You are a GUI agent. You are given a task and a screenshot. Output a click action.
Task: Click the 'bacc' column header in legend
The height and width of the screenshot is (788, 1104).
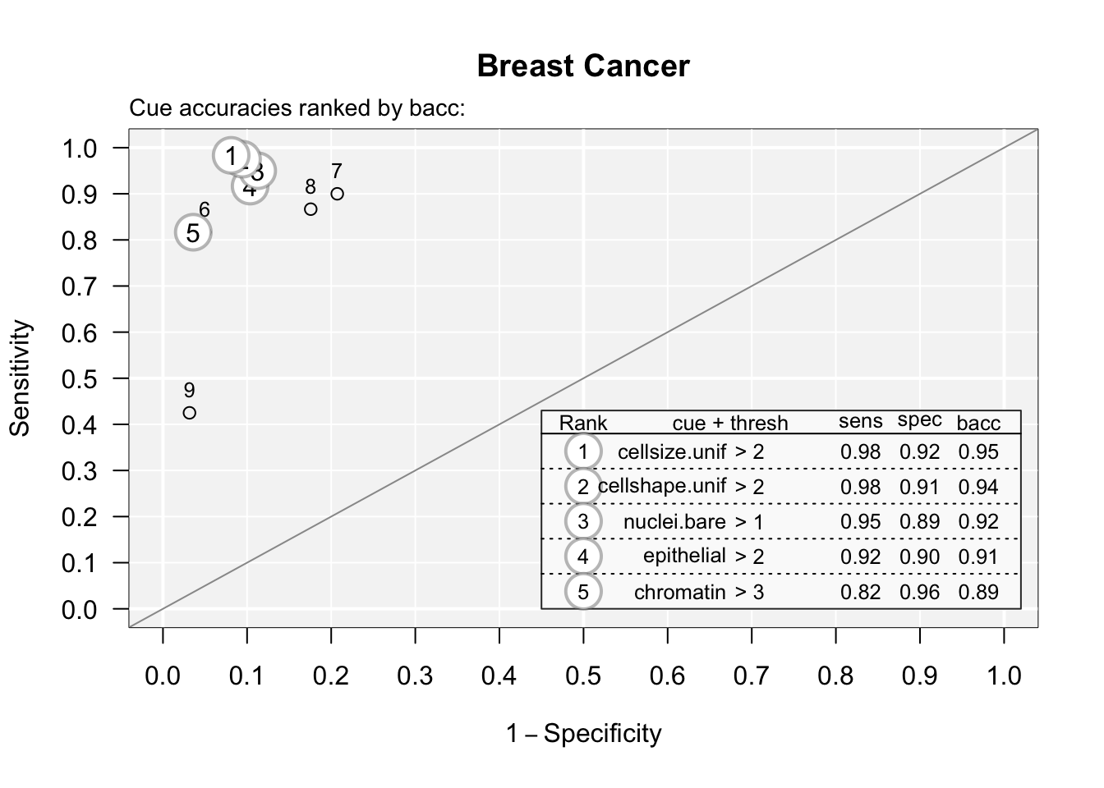pos(978,423)
